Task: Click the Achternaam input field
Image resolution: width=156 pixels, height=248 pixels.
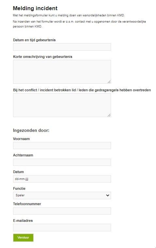Action: point(62,162)
